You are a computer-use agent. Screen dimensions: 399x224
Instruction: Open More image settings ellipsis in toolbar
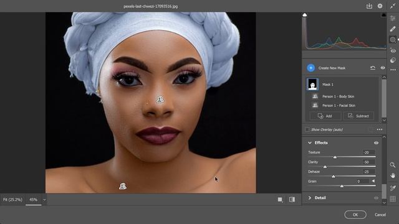pyautogui.click(x=393, y=70)
